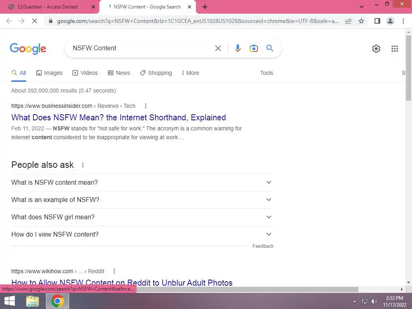Image resolution: width=412 pixels, height=309 pixels.
Task: Share this page icon in address bar
Action: (348, 21)
